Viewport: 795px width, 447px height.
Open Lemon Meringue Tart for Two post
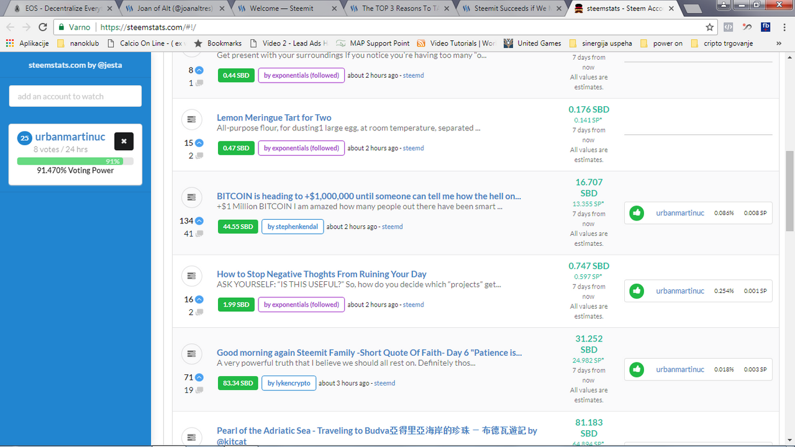point(274,117)
